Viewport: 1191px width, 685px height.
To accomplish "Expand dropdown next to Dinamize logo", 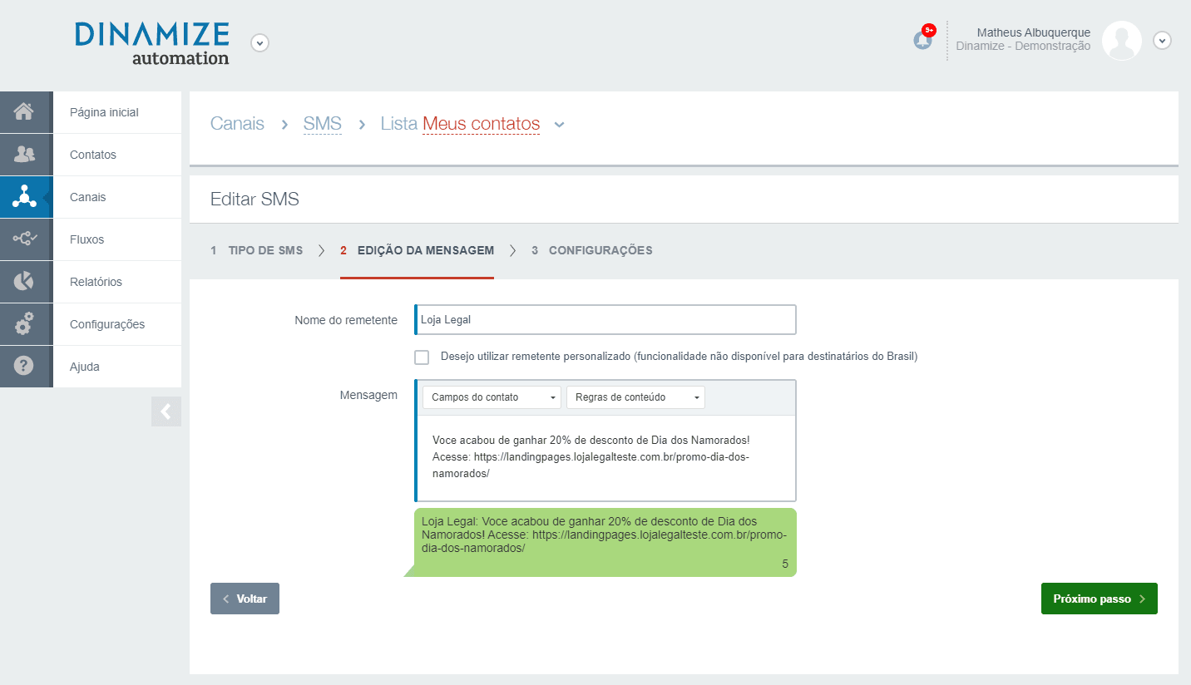I will click(x=260, y=42).
